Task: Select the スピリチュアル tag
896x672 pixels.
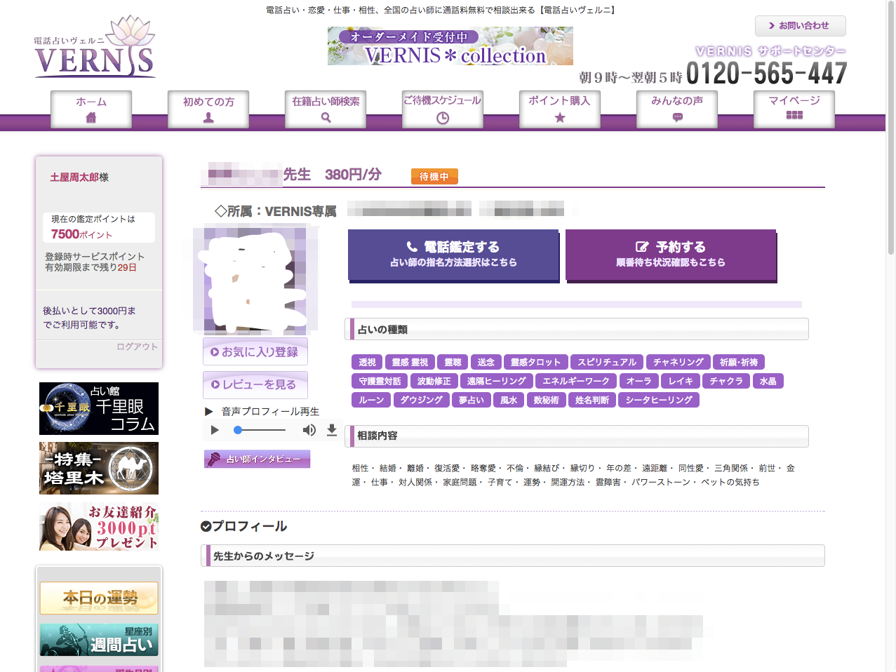Action: coord(607,362)
